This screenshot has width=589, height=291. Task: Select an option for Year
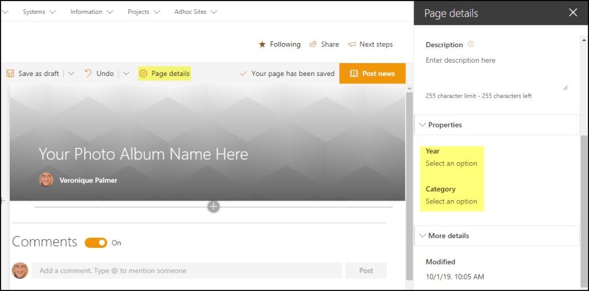[452, 163]
